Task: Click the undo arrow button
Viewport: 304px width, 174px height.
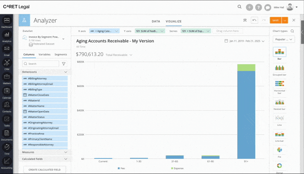Action: [254, 20]
